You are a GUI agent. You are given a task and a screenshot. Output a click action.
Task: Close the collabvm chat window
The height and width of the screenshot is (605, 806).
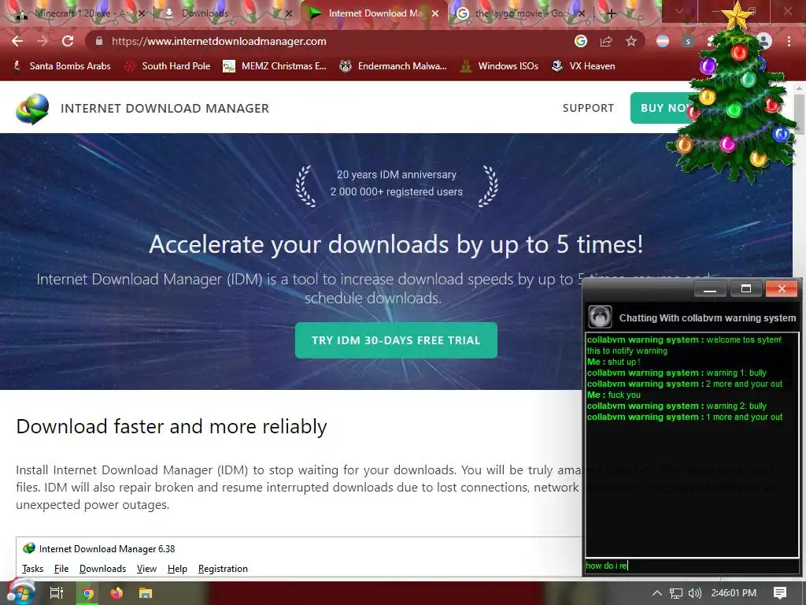pos(782,288)
